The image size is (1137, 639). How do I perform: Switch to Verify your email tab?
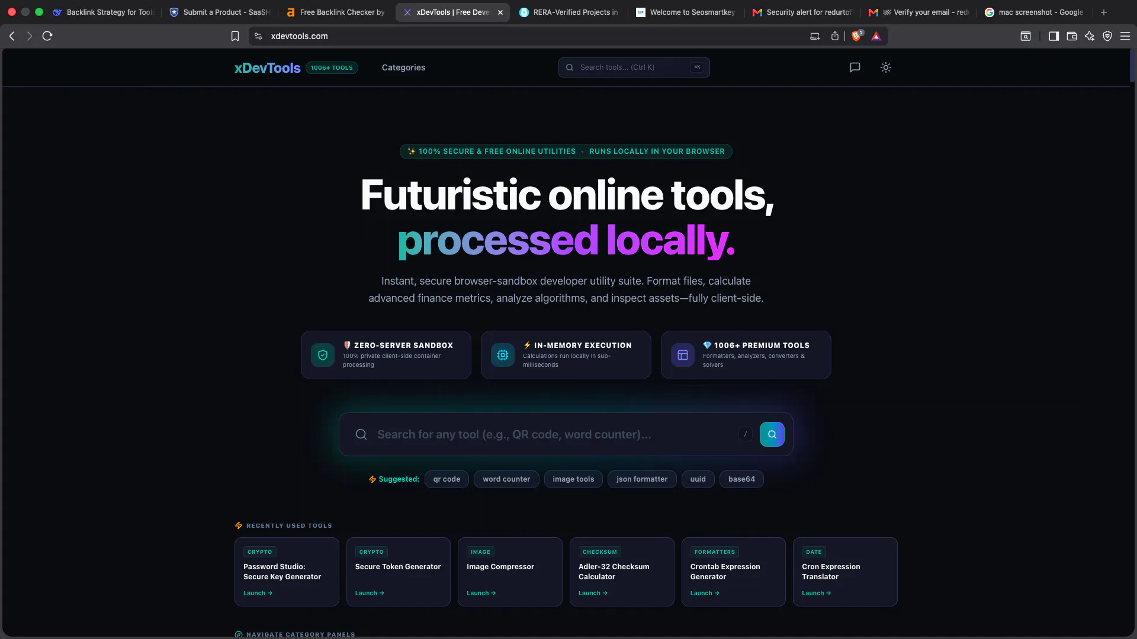(919, 12)
